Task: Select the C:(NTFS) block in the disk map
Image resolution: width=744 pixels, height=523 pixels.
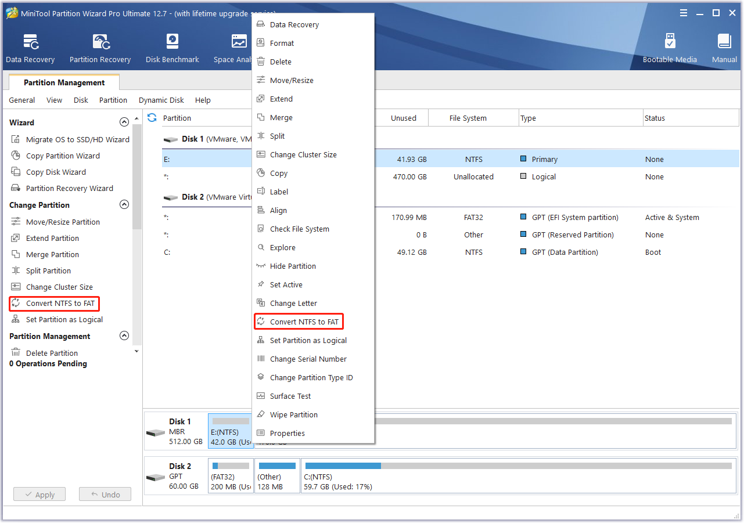Action: coord(519,475)
